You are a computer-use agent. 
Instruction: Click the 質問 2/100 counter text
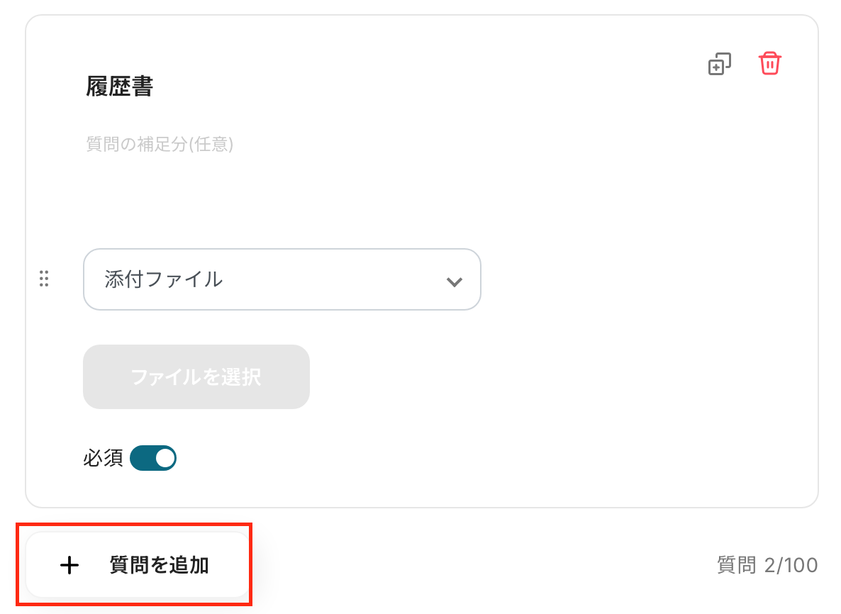click(x=767, y=565)
